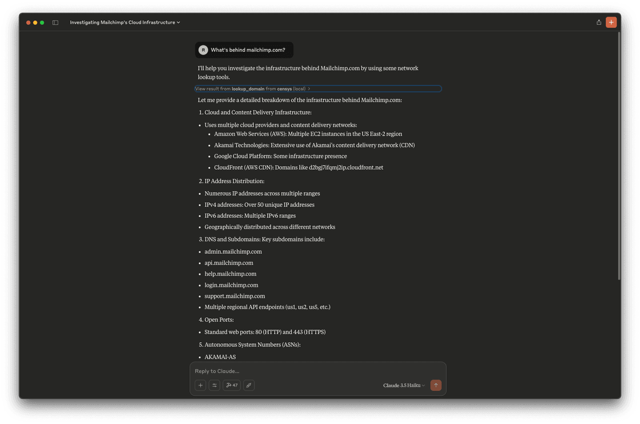Click the line "Let me provide a detailed breakdown"
Screen dimensions: 640x424
[300, 100]
